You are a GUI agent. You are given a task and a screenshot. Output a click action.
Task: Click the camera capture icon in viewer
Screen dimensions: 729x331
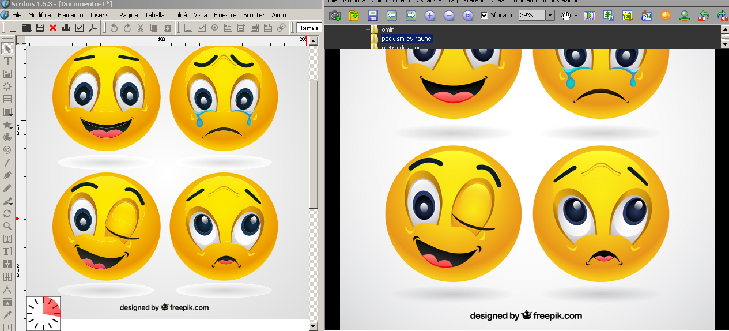pos(334,16)
